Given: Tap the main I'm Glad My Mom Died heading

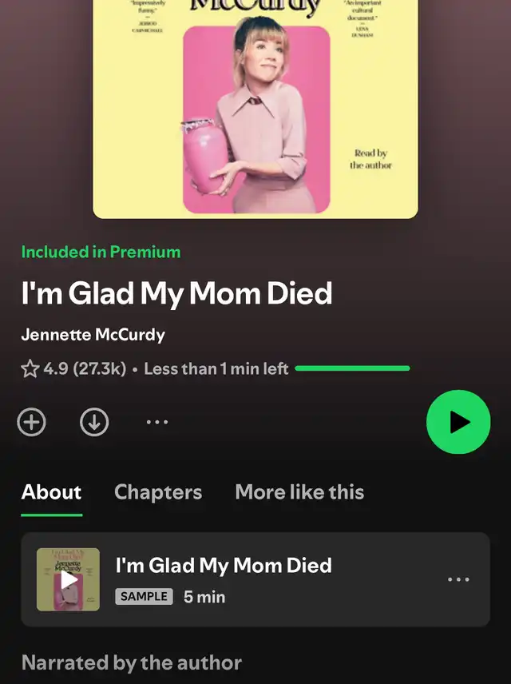Looking at the screenshot, I should coord(176,293).
